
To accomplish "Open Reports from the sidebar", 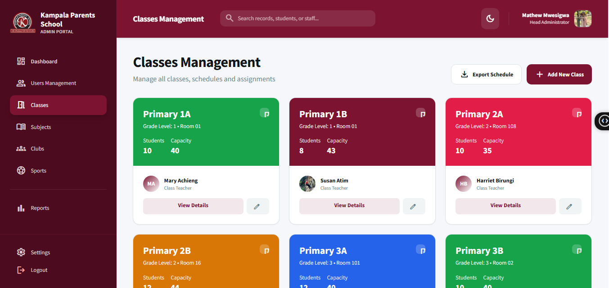I will 40,208.
